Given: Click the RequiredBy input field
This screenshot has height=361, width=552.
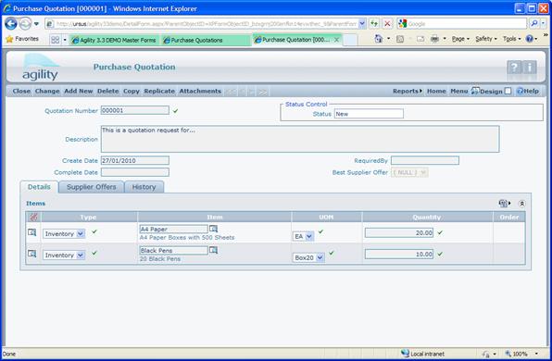Looking at the screenshot, I should [425, 160].
